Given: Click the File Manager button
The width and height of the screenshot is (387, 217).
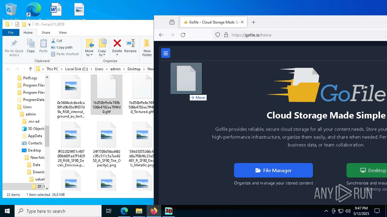Looking at the screenshot, I should tap(273, 170).
